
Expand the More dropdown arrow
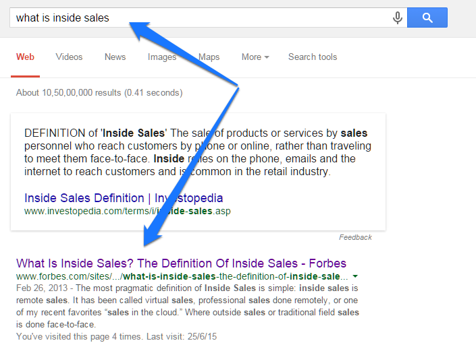(x=267, y=57)
